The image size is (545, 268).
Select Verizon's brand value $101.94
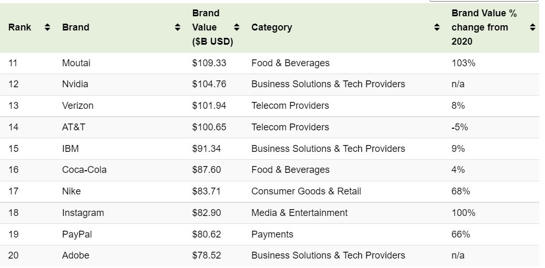pos(209,106)
